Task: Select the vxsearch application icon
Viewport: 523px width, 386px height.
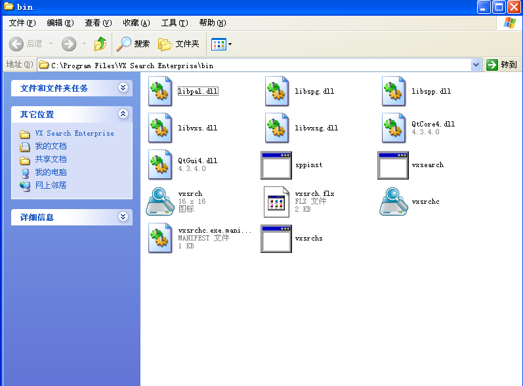Action: 393,165
